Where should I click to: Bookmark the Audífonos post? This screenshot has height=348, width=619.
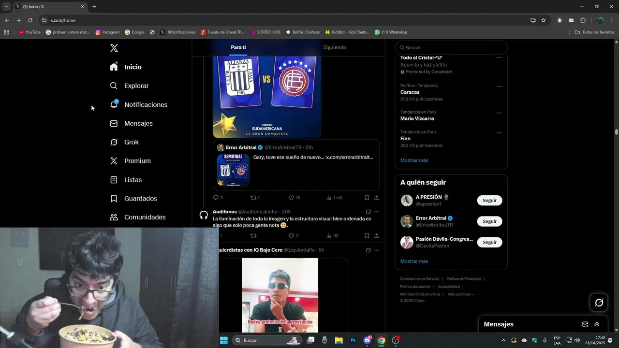367,236
